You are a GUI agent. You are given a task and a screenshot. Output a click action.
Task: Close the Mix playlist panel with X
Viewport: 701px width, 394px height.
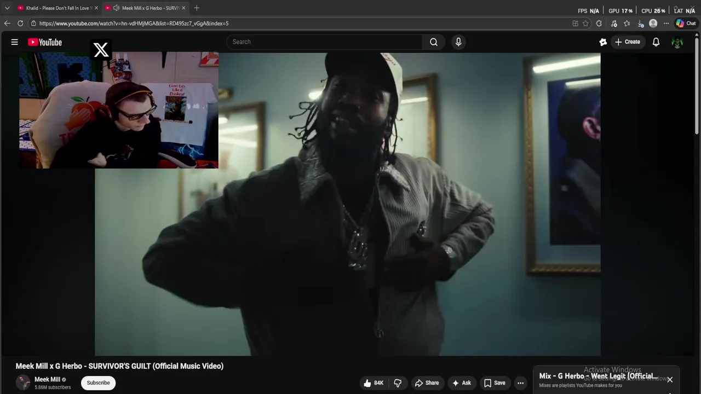click(670, 380)
